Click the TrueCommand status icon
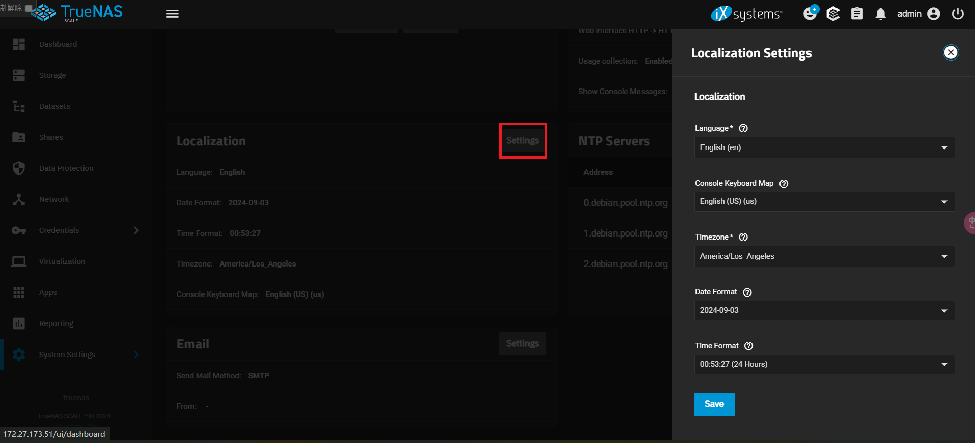The image size is (975, 443). (833, 14)
